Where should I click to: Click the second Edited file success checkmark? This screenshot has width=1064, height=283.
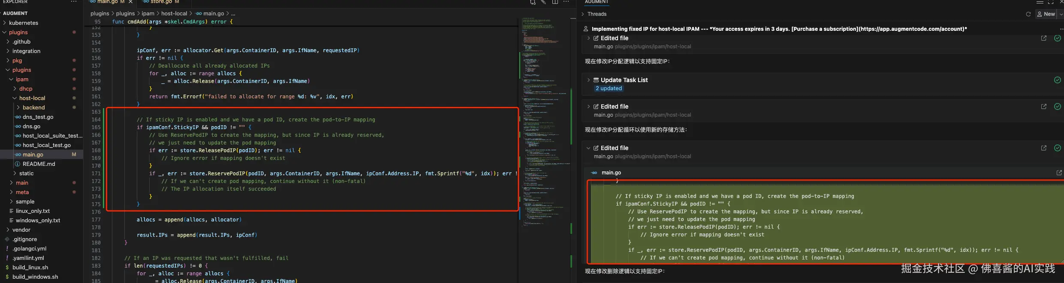(x=1058, y=106)
